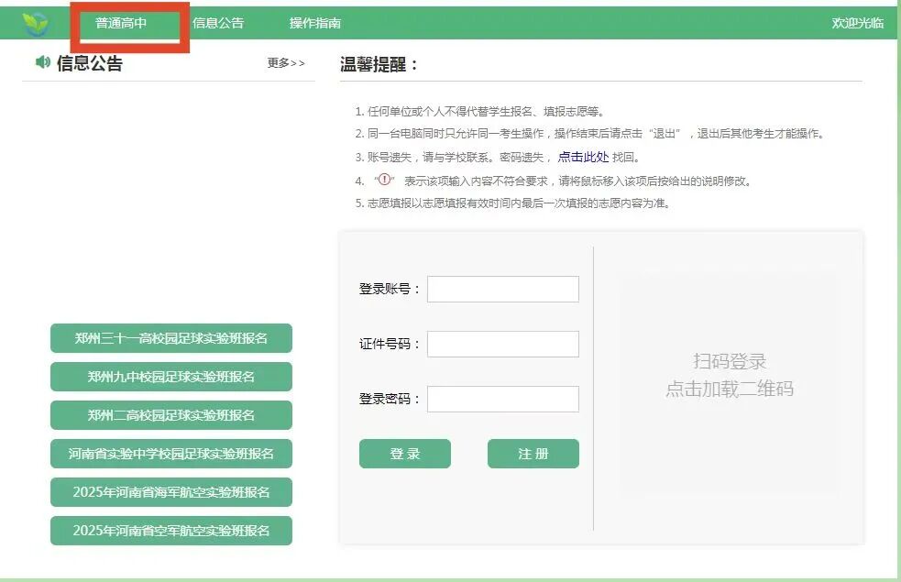Click reminder line 志愿填报以志愿填报有效时间内
901x582 pixels.
tap(512, 203)
